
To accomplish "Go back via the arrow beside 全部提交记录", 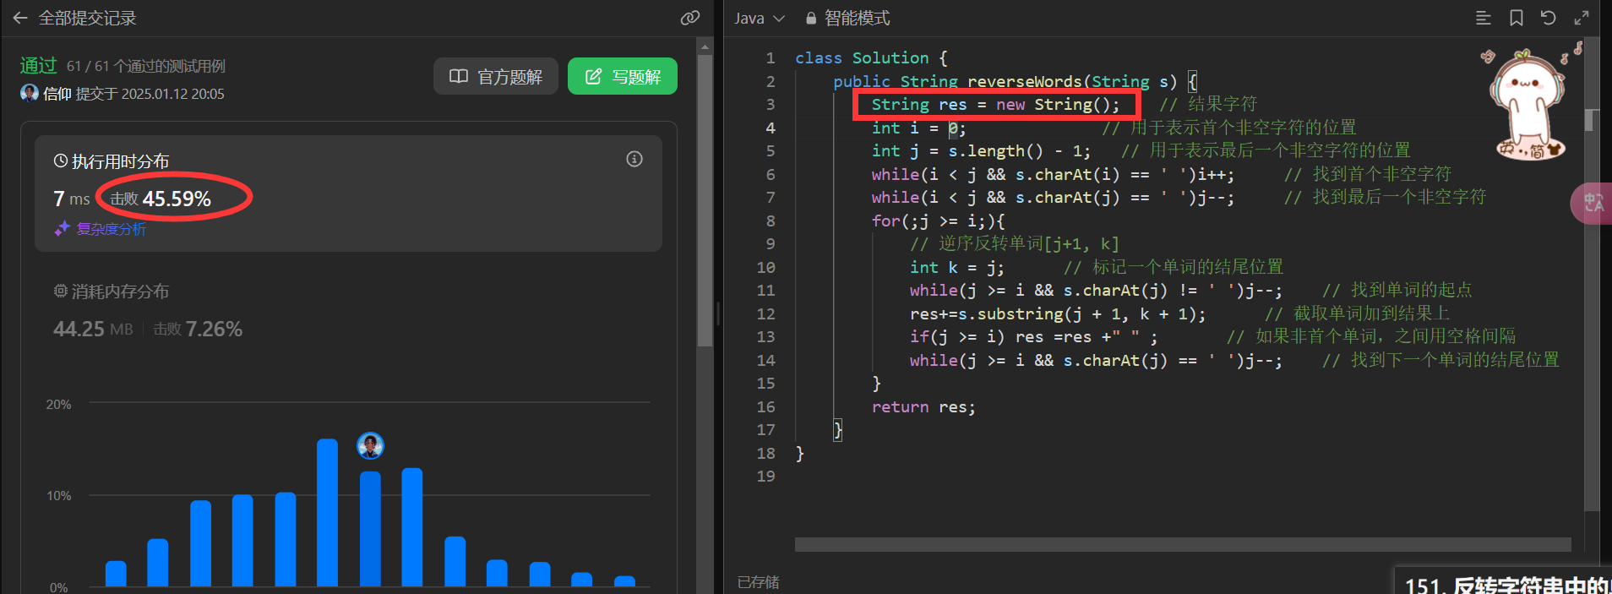I will 20,18.
